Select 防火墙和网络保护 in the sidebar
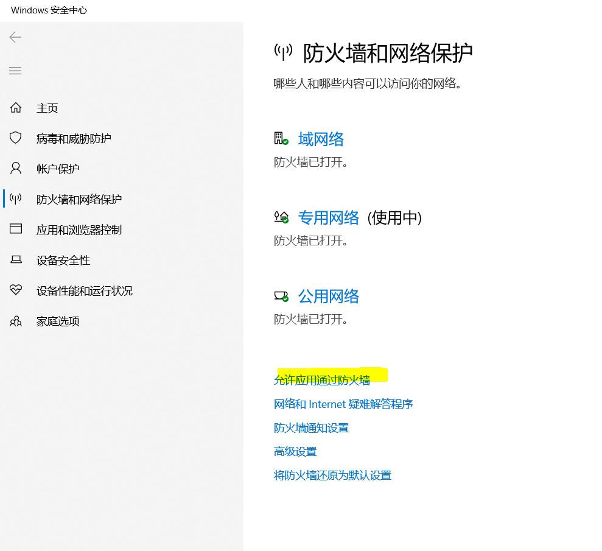Screen dimensions: 602x551 [79, 199]
